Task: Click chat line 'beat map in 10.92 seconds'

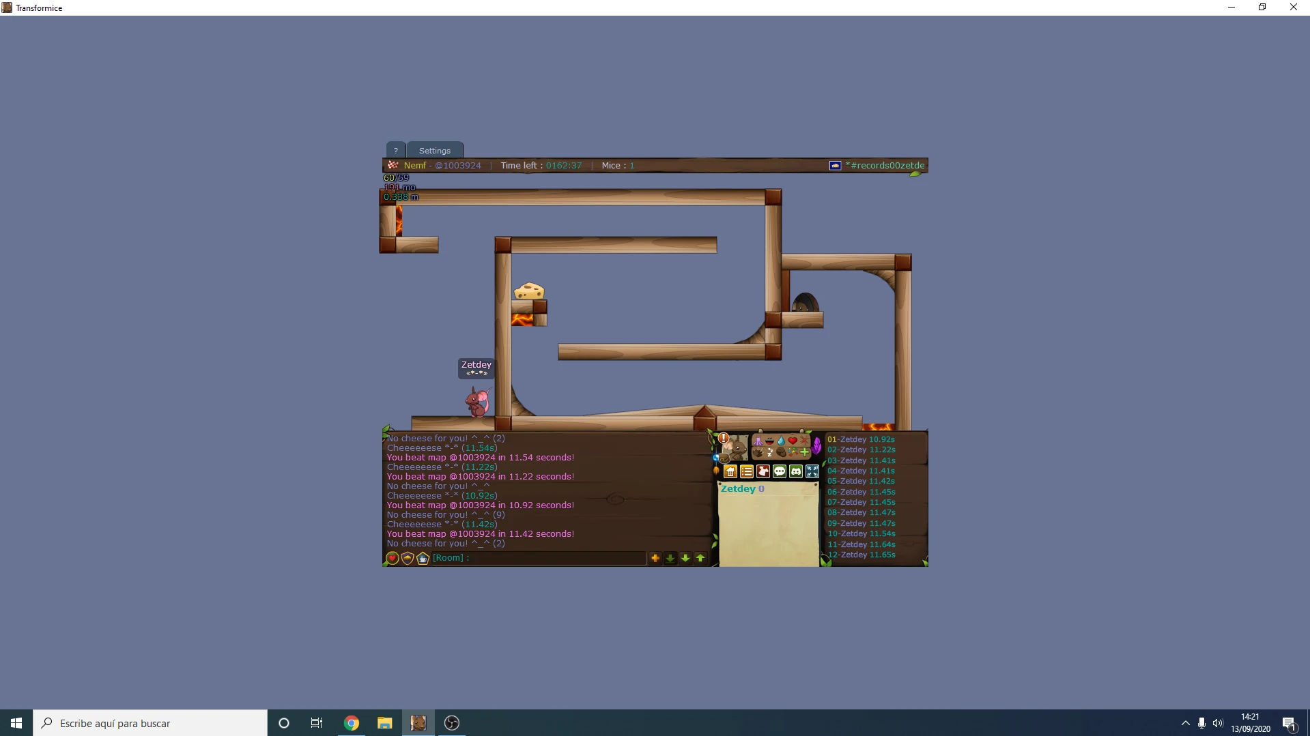Action: click(481, 505)
